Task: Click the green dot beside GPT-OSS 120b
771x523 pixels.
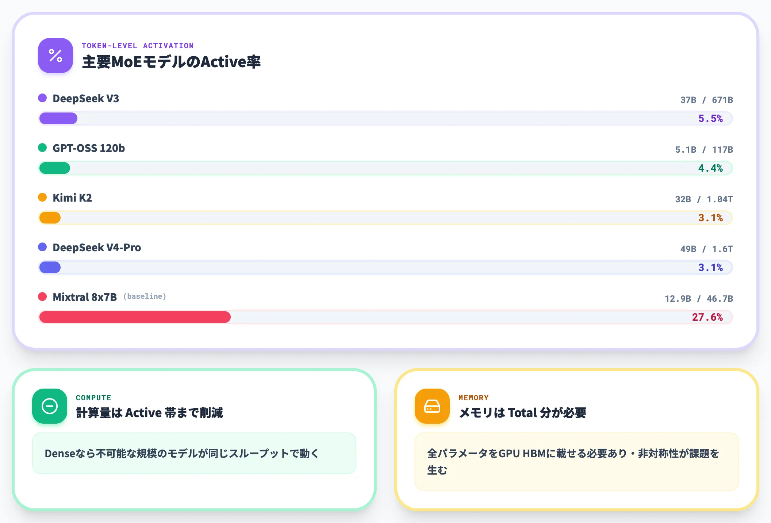Action: (x=42, y=148)
